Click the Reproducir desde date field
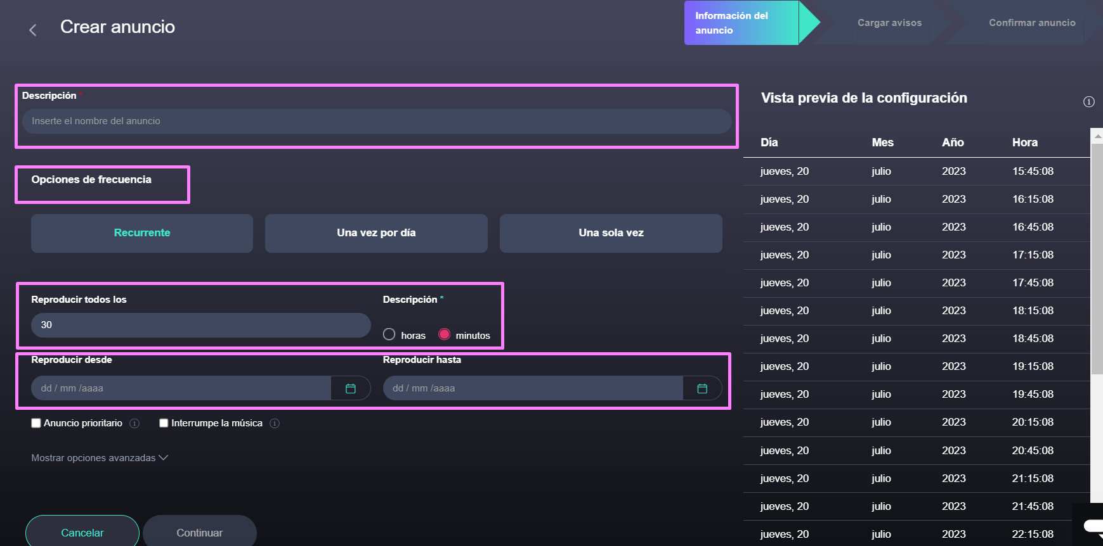 tap(181, 388)
